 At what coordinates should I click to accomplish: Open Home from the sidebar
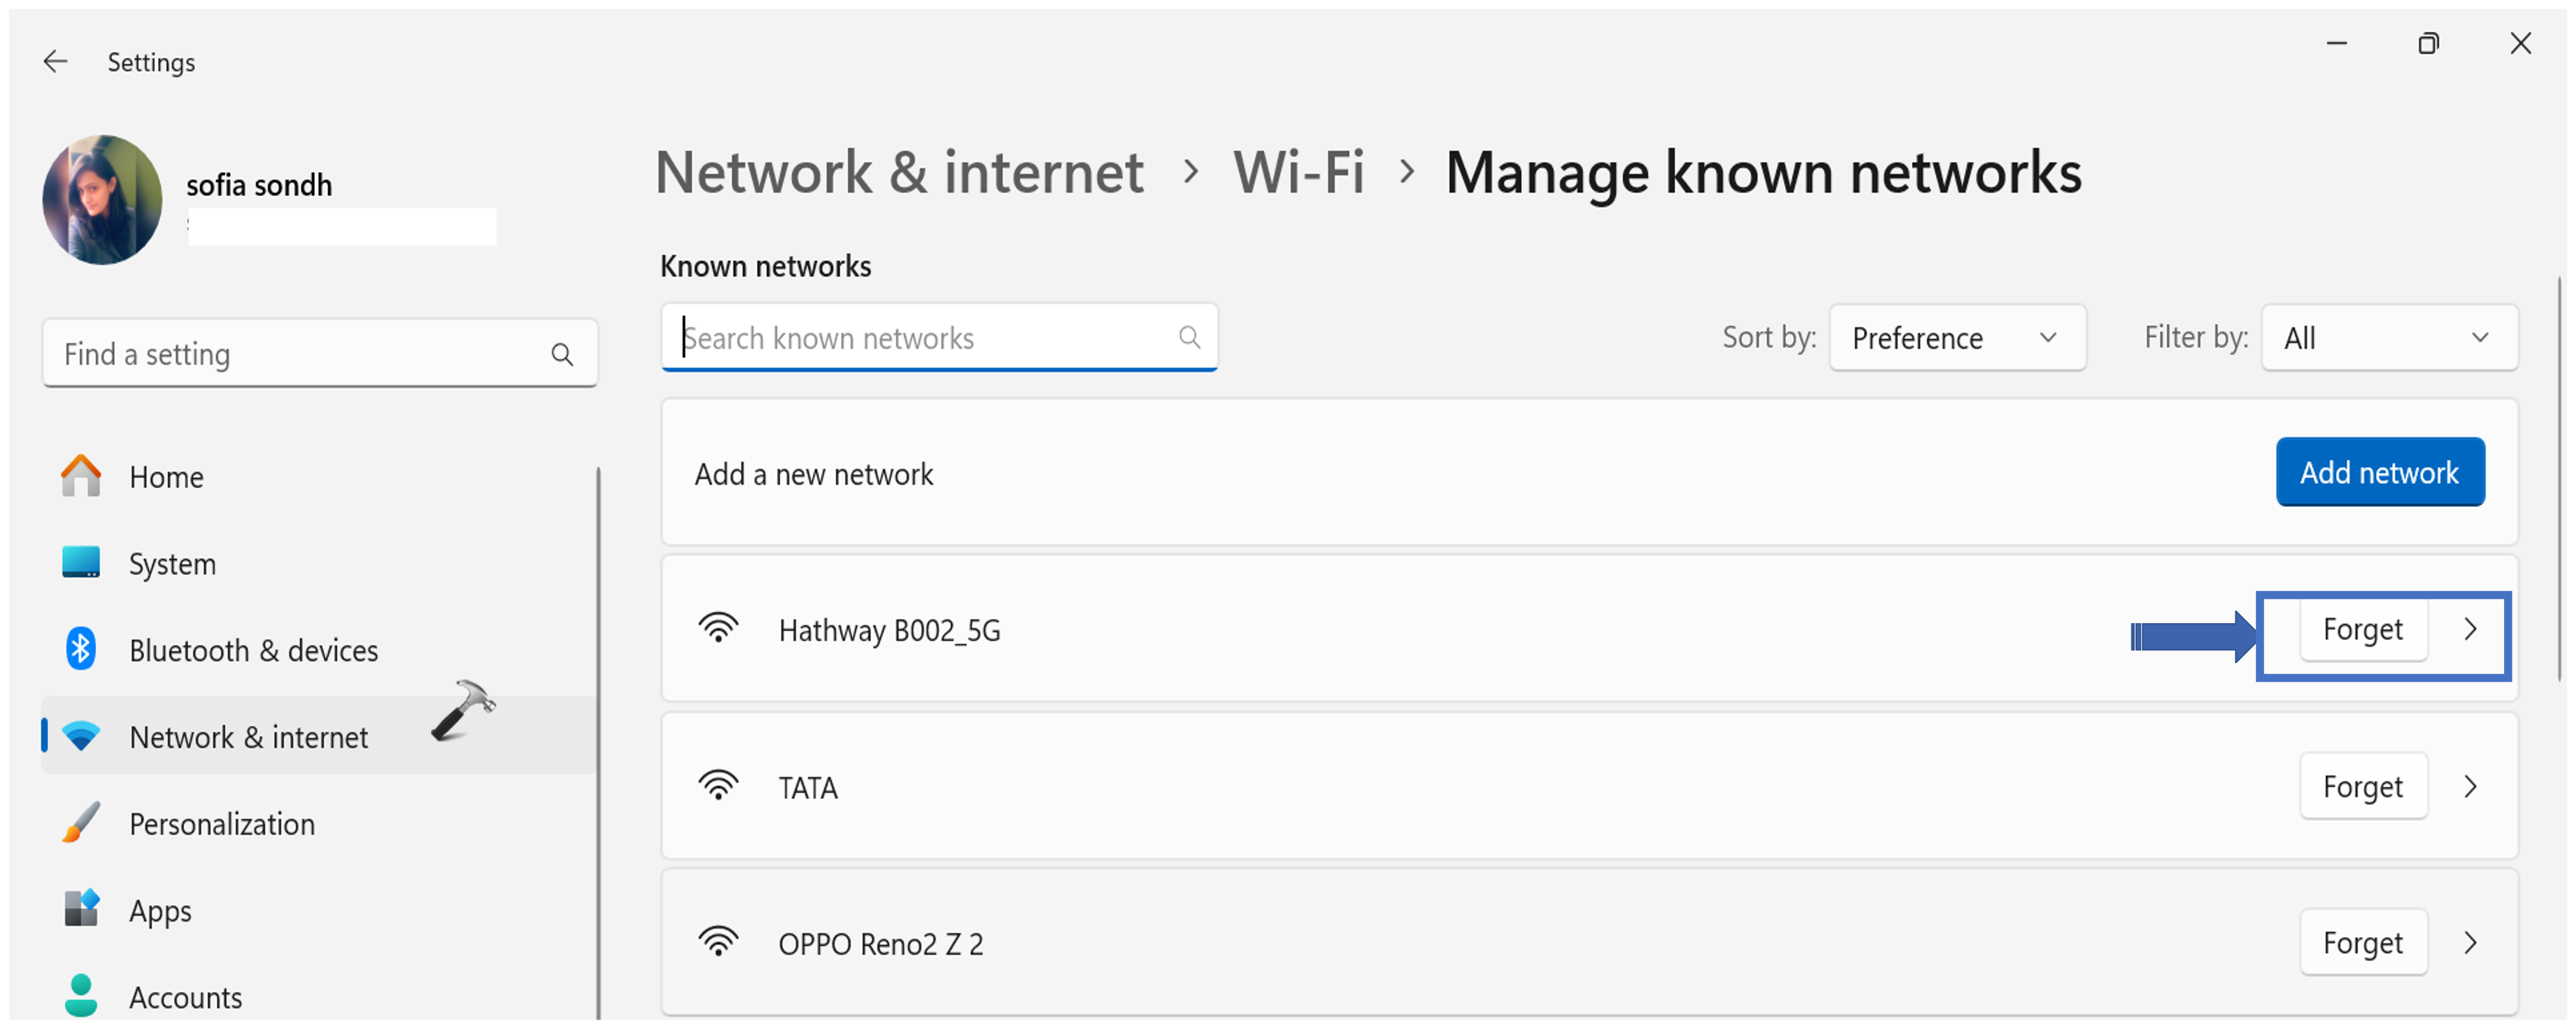click(x=166, y=477)
